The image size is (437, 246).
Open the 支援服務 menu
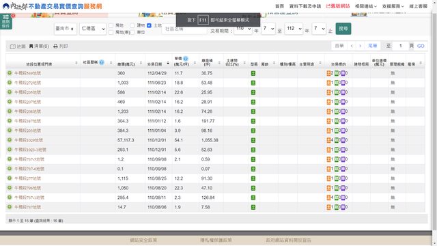[393, 6]
